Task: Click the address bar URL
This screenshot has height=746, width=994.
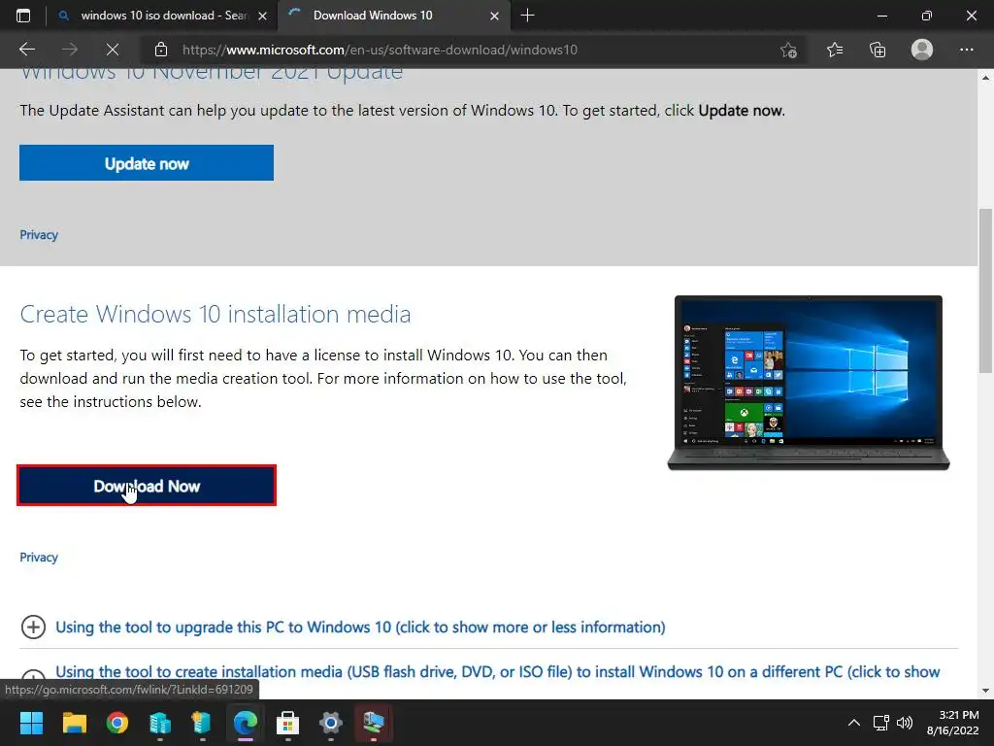Action: pyautogui.click(x=380, y=50)
